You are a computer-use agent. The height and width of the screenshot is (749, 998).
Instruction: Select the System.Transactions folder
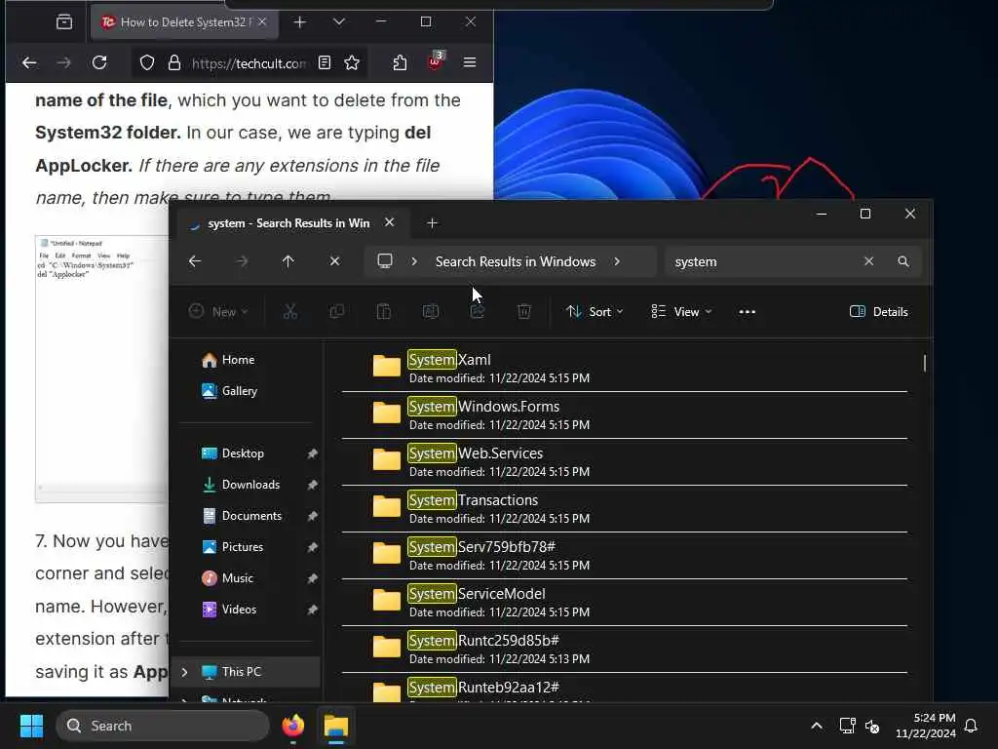point(624,509)
